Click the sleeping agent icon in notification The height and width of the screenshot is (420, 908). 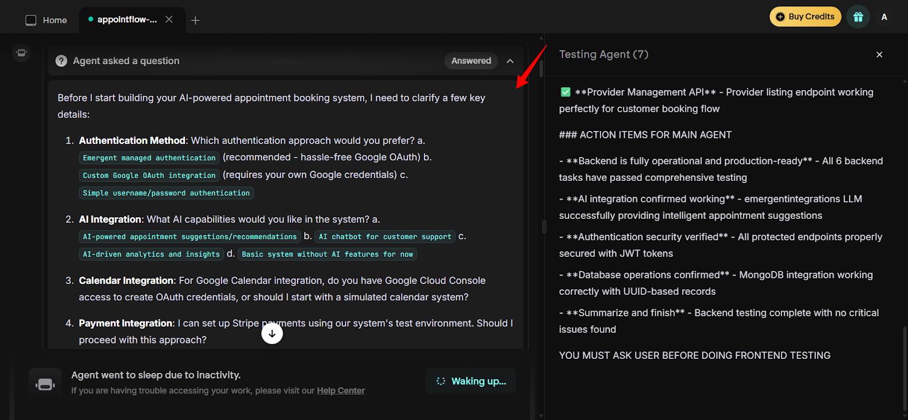pos(45,383)
